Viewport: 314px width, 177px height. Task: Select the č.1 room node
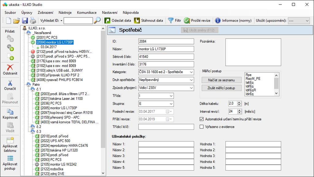[x=39, y=89]
